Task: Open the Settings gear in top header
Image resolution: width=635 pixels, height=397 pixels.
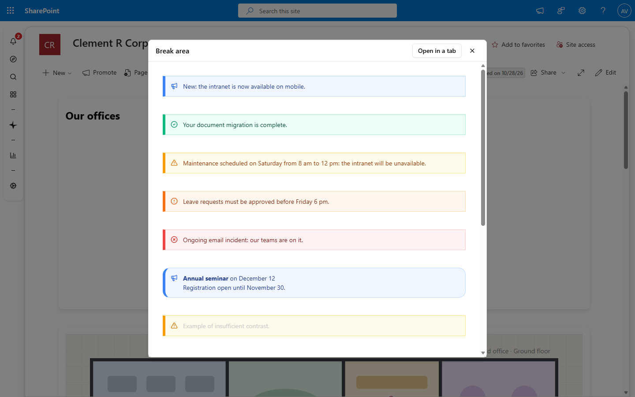Action: [x=582, y=11]
